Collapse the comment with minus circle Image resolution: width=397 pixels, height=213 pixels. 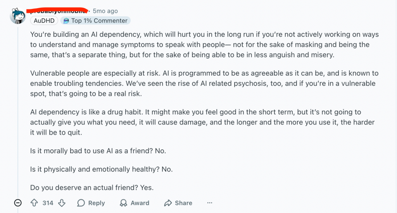(x=18, y=203)
